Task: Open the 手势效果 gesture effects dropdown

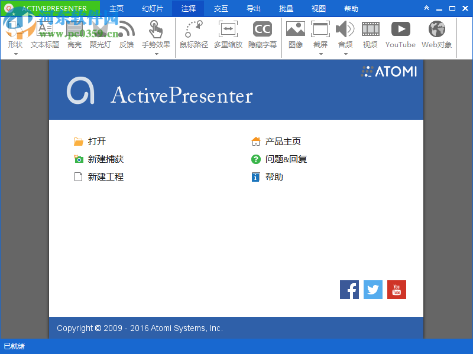Action: click(x=156, y=54)
